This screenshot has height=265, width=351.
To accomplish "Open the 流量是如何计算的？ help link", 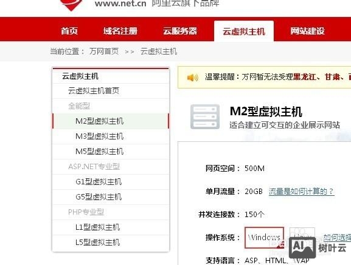I will coord(302,192).
